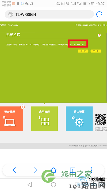Open the red question mark help icon
This screenshot has width=107, height=191.
(x=99, y=35)
